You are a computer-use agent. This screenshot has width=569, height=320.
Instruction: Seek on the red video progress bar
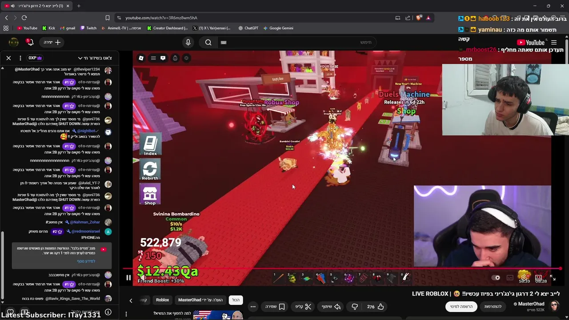click(342, 269)
